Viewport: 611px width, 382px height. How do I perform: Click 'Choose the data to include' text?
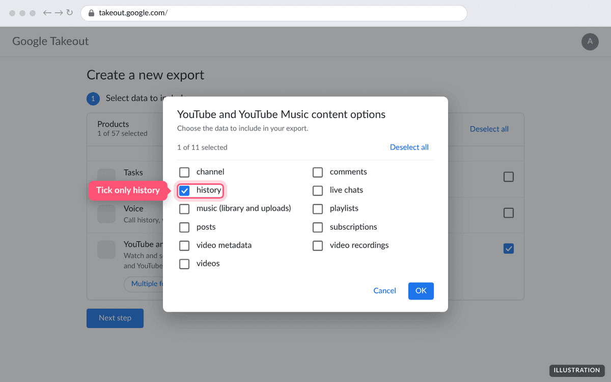242,128
